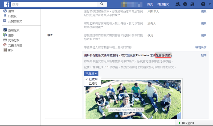Open 影片 settings in sidebar
Viewport: 213px width, 126px height.
tap(11, 50)
